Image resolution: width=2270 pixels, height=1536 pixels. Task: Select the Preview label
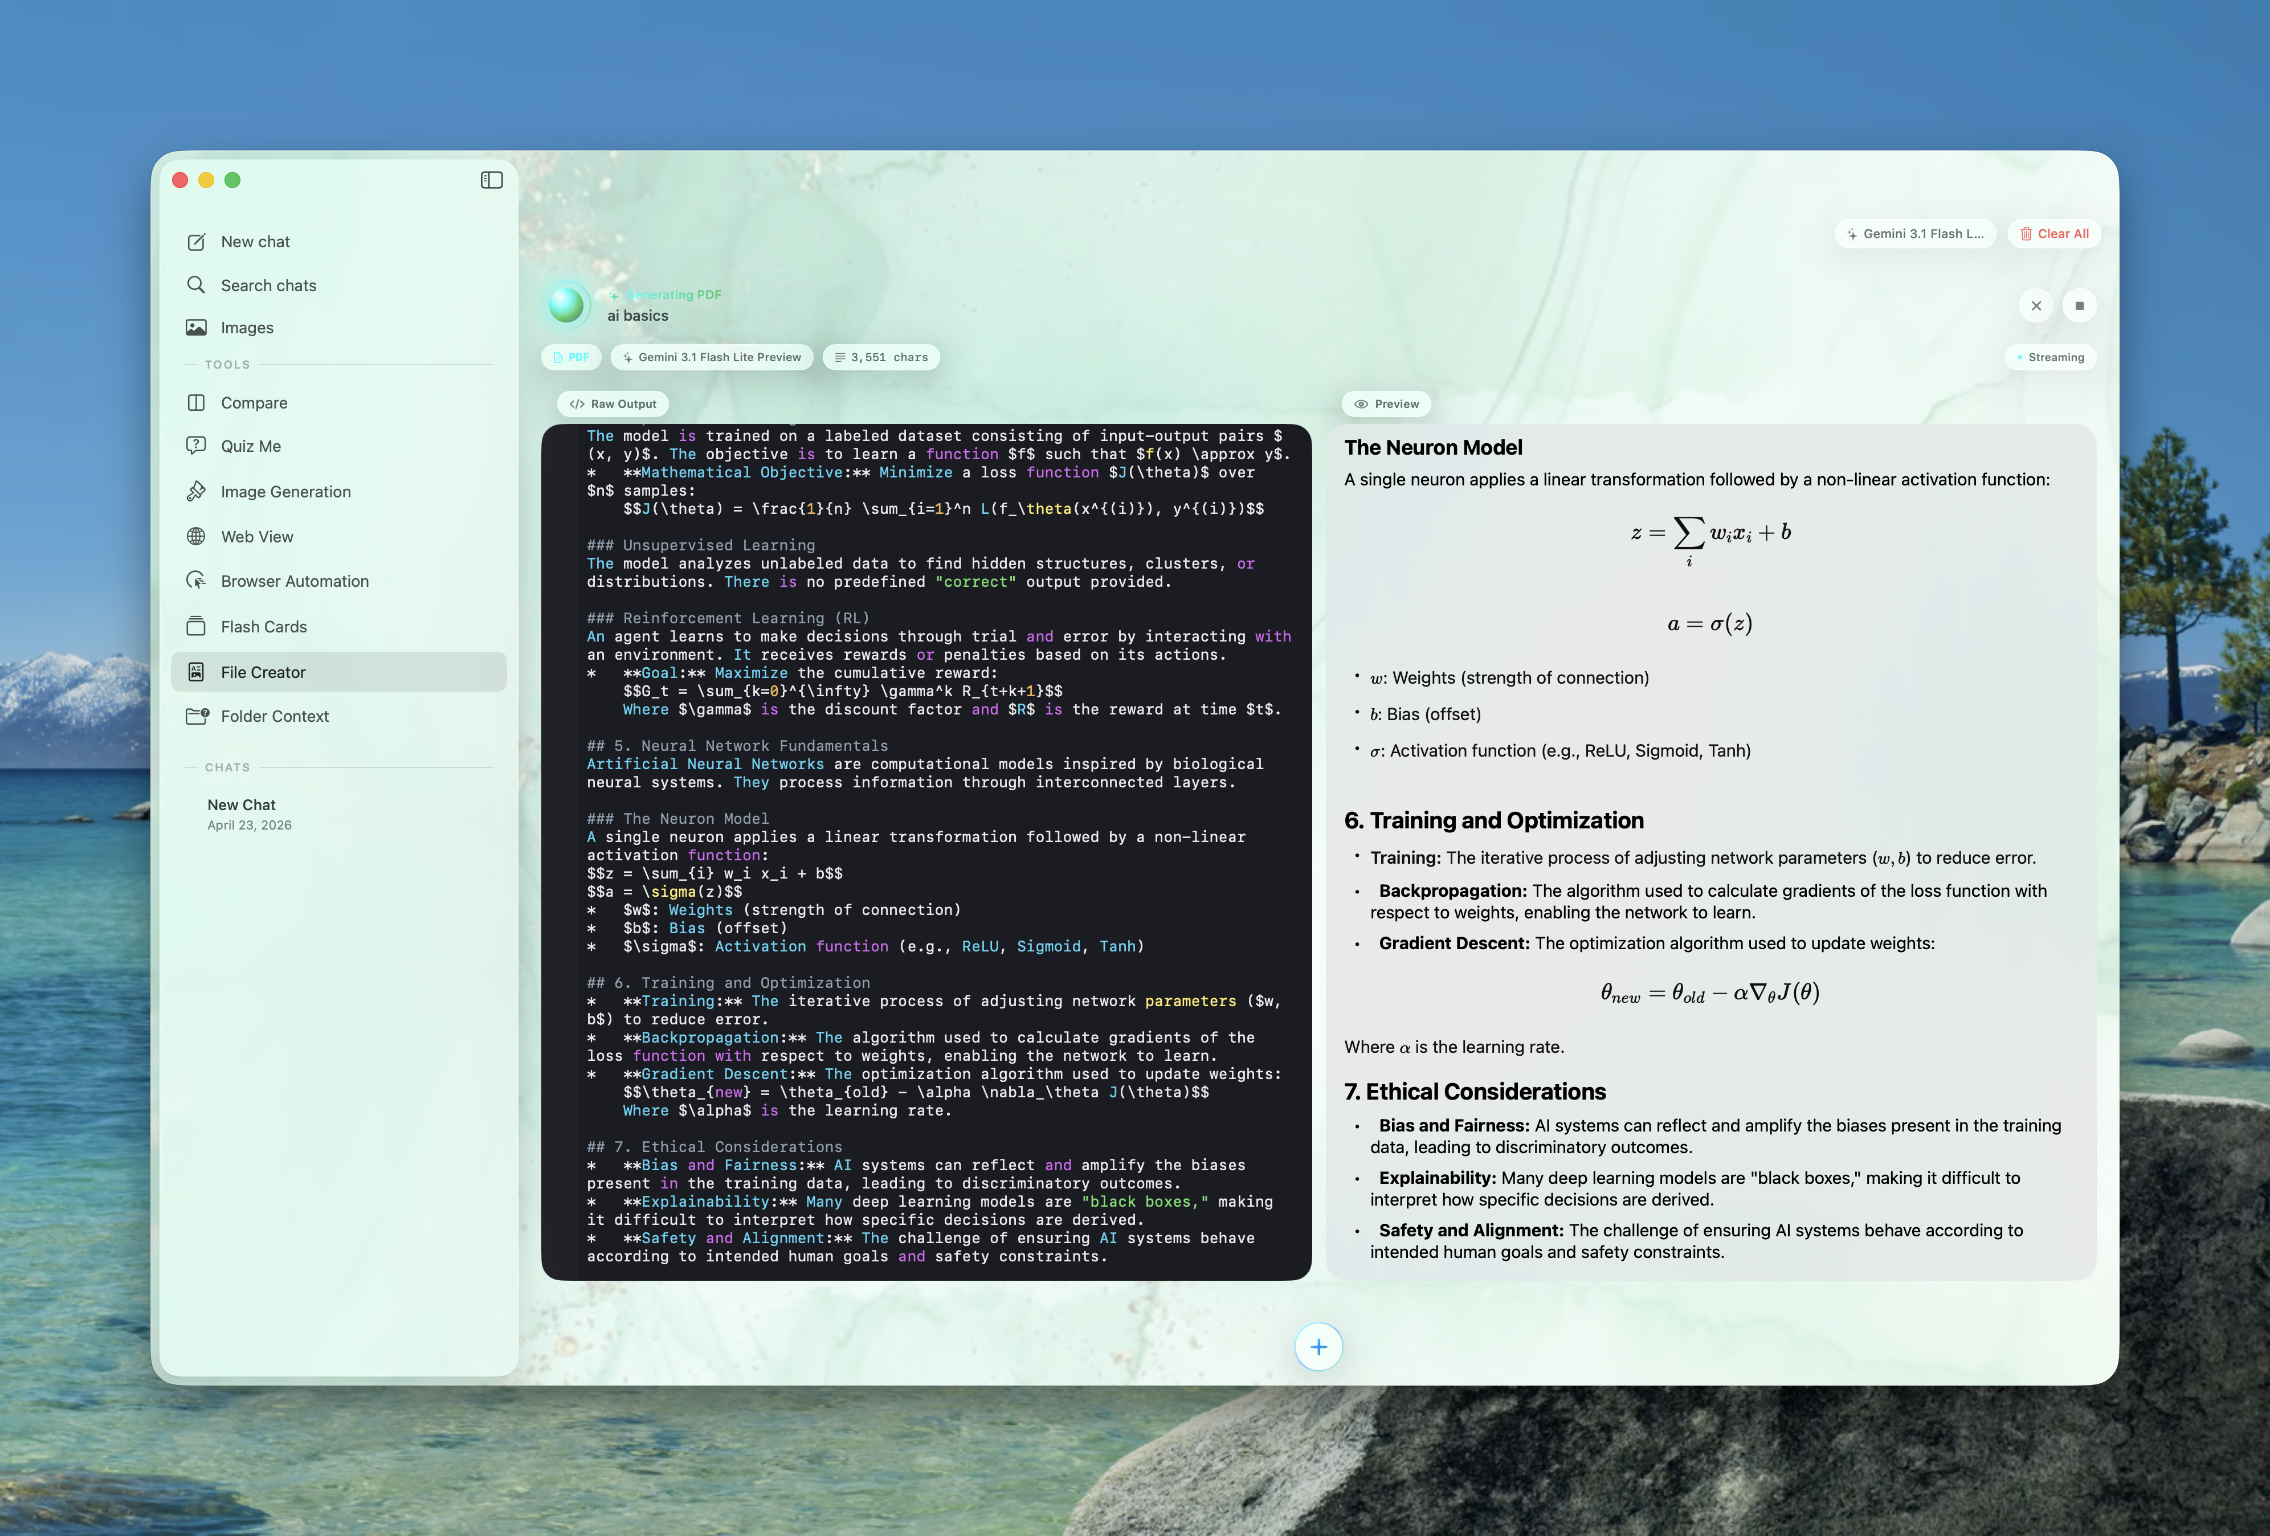coord(1386,405)
